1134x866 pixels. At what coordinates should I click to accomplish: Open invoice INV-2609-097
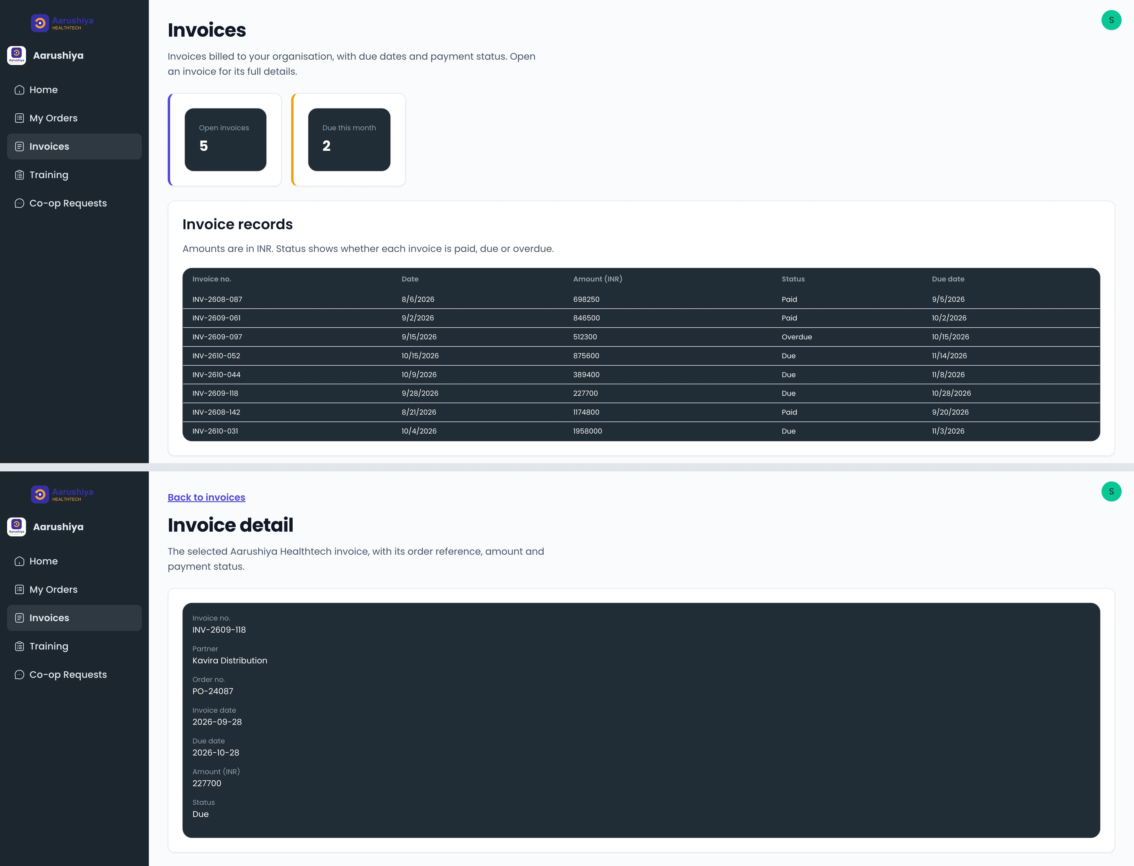point(641,337)
